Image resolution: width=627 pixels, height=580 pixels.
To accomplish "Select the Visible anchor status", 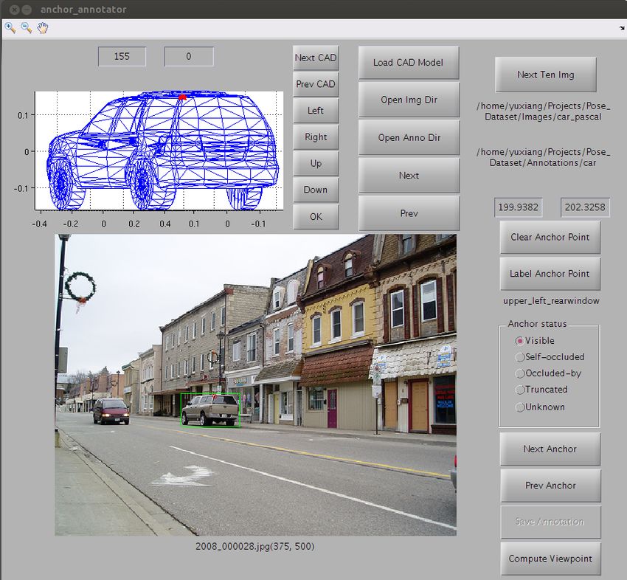I will point(519,341).
